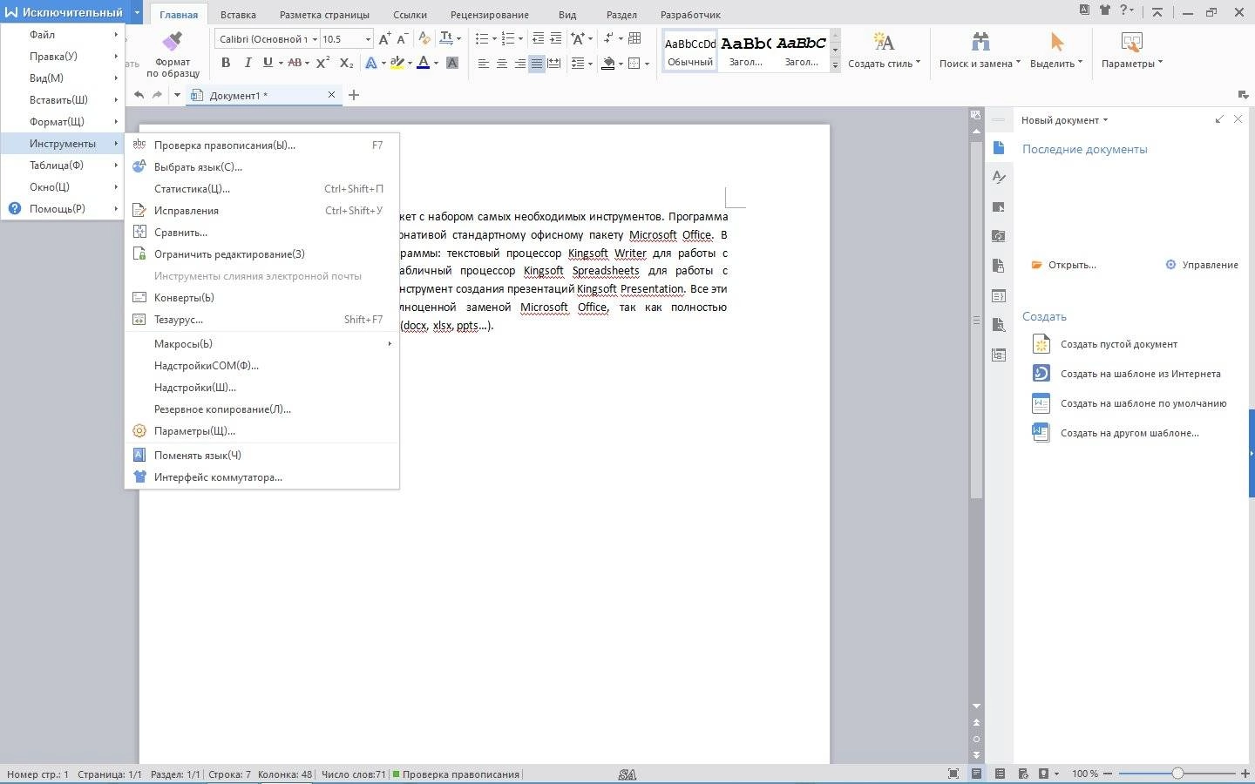Align text right
The height and width of the screenshot is (784, 1255).
[x=519, y=64]
